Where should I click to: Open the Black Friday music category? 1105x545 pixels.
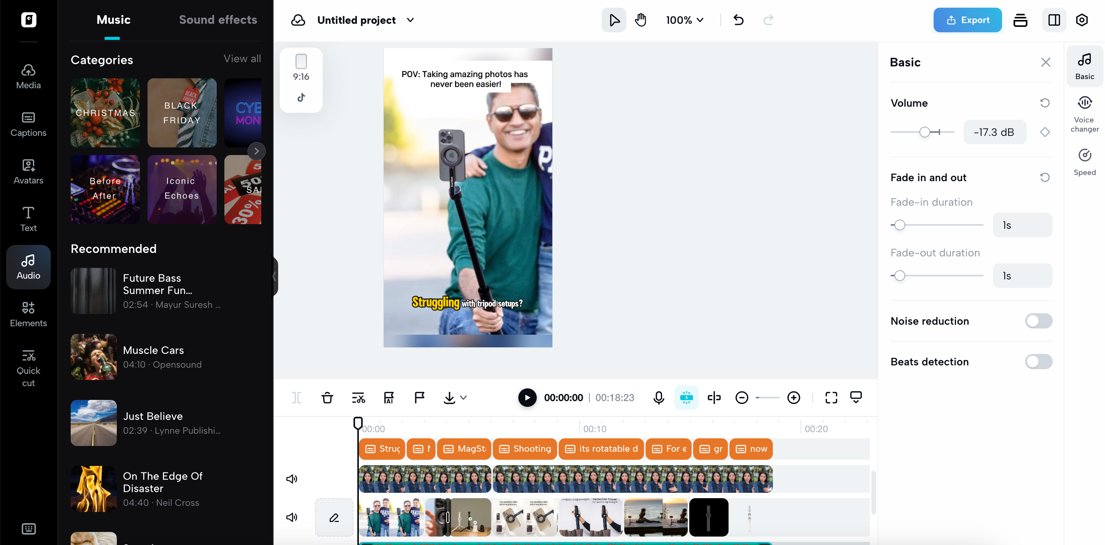tap(182, 113)
